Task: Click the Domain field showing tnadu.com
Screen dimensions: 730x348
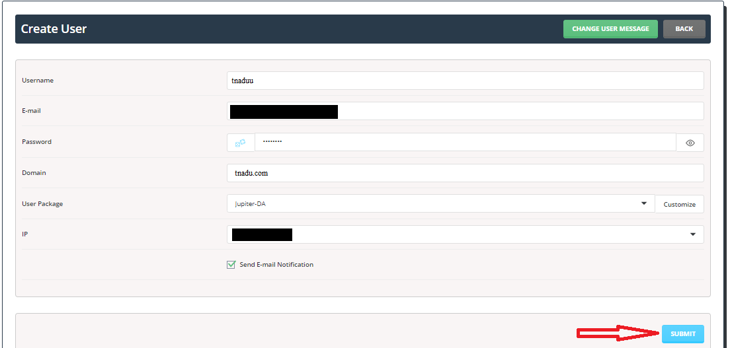Action: tap(465, 173)
